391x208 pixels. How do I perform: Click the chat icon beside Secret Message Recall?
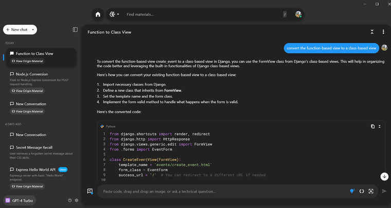coord(12,147)
